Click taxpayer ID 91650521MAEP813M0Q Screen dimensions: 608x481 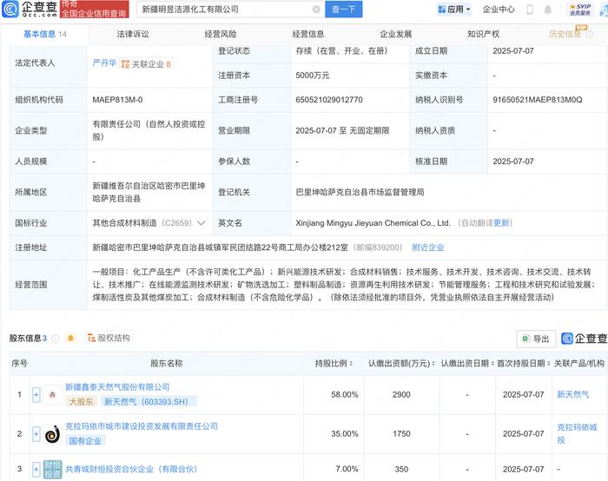(538, 100)
